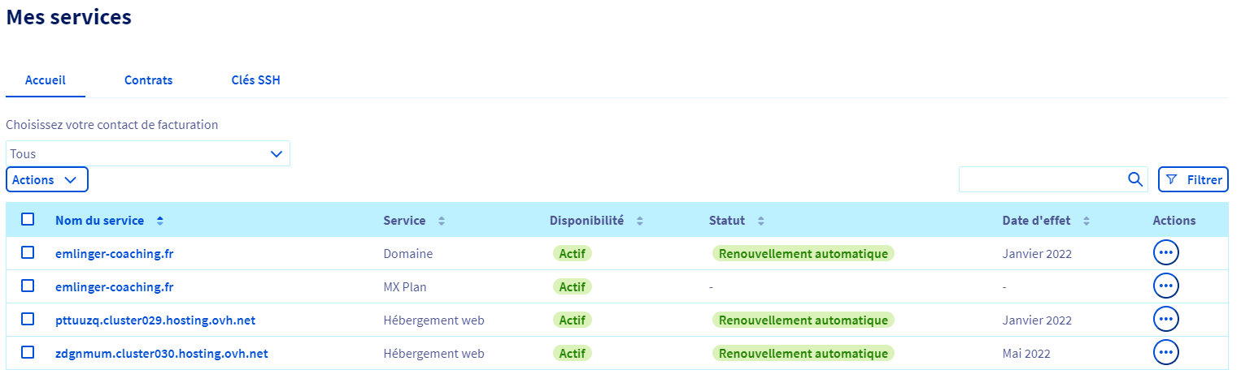Focus the service search input field
The width and height of the screenshot is (1241, 387).
pos(1041,180)
